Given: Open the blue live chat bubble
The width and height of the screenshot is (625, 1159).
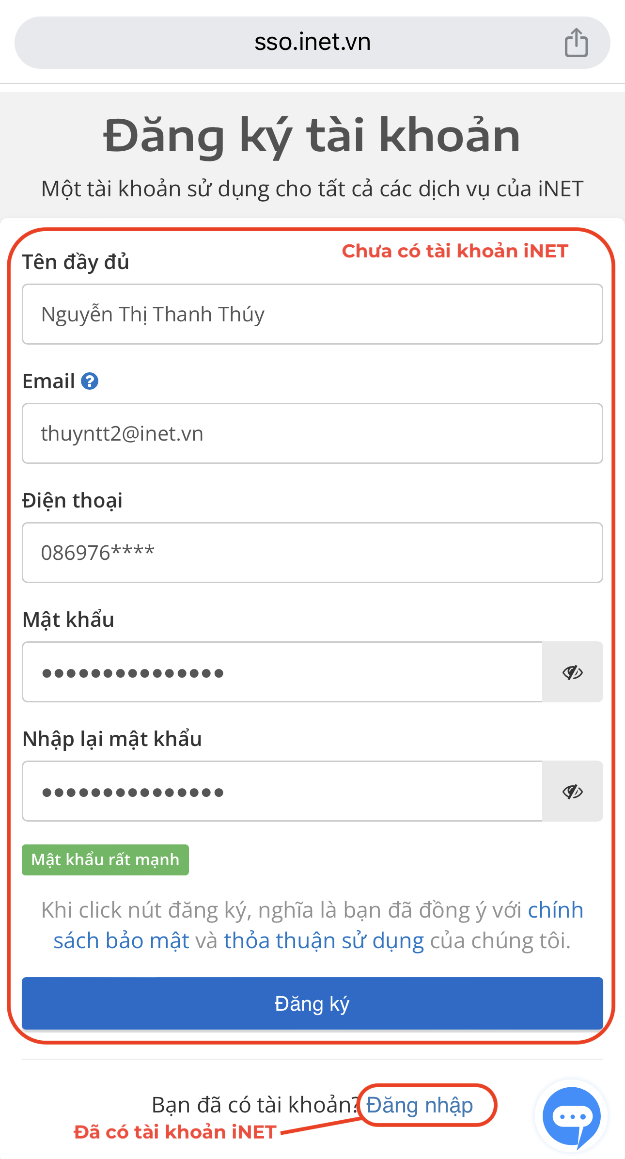Looking at the screenshot, I should [x=572, y=1116].
